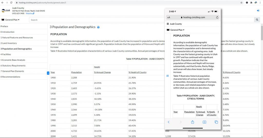
Task: Click Nephi group header in table
Action: 97,67
